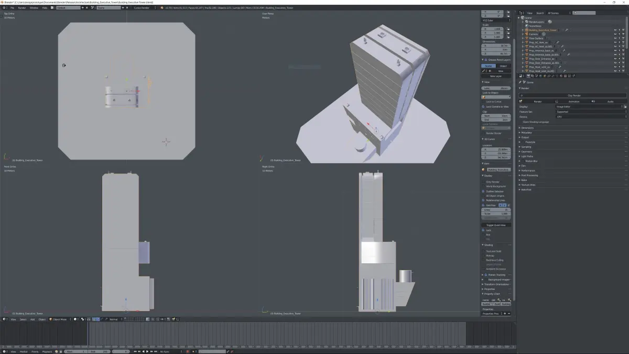Open the viewport Select menu

point(23,319)
